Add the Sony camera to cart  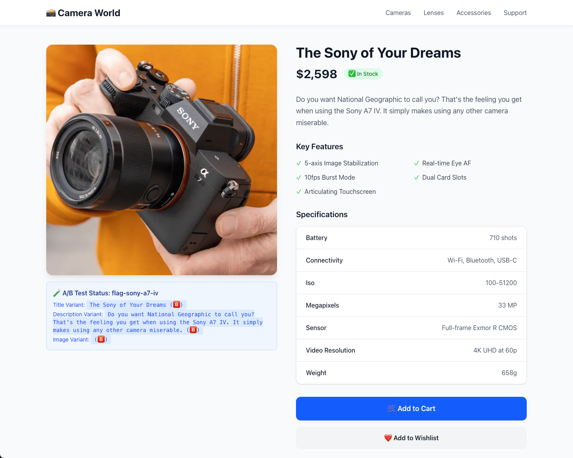tap(411, 409)
